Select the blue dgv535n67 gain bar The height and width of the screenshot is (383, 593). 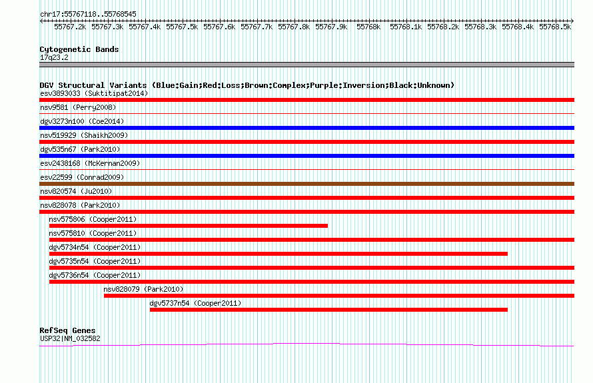306,156
